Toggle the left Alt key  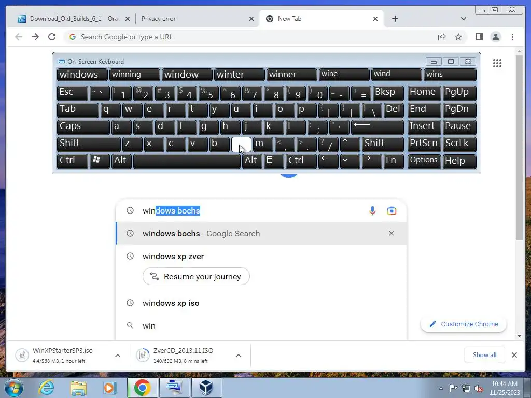point(121,161)
